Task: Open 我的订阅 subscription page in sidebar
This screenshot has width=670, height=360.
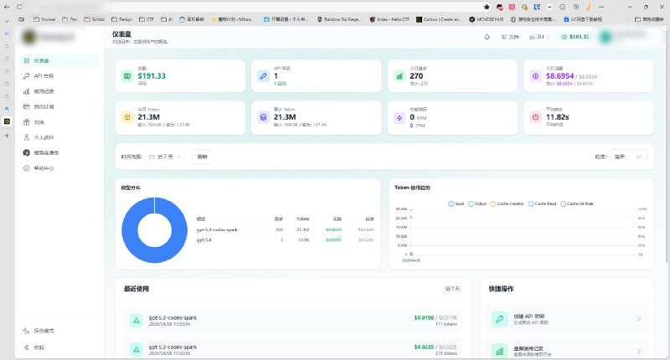Action: [59, 107]
